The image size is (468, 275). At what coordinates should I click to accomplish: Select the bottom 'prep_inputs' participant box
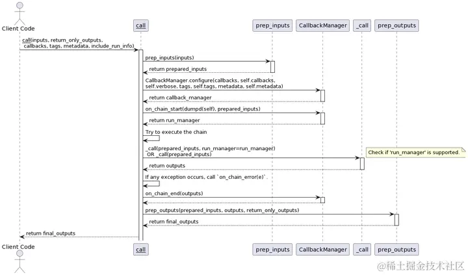pyautogui.click(x=272, y=250)
